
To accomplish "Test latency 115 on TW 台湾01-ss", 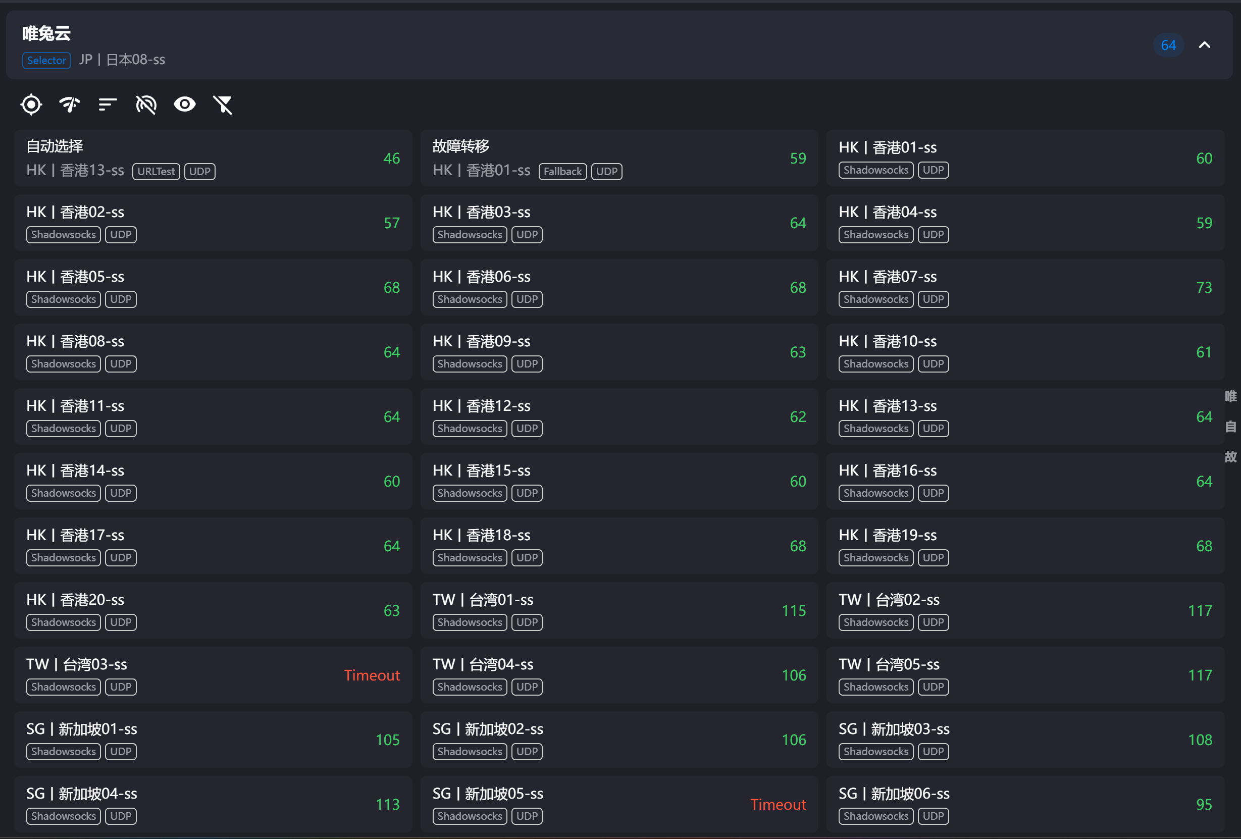I will (x=794, y=610).
